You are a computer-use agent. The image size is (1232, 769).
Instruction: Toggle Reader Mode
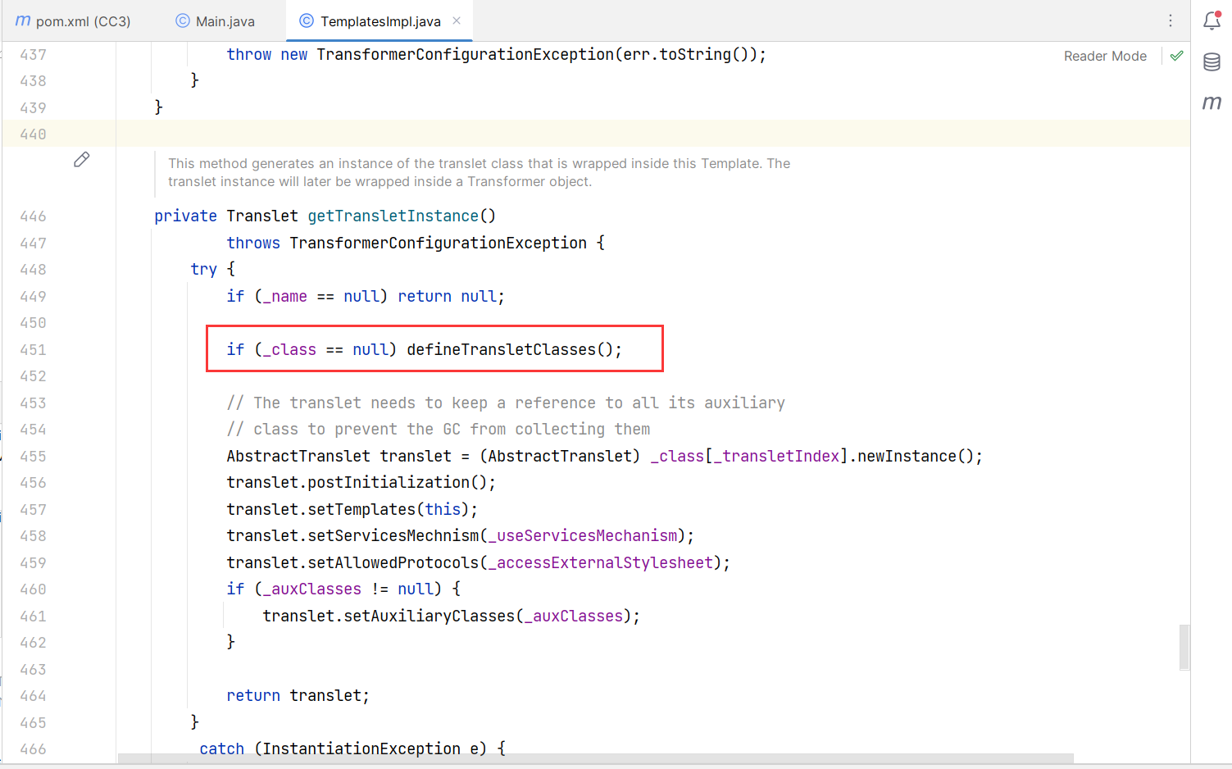point(1105,56)
